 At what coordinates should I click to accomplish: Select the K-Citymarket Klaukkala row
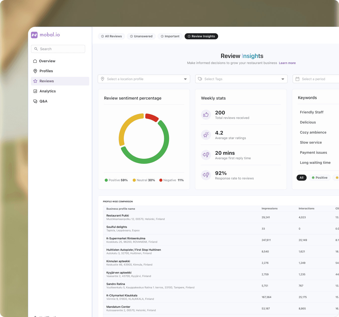[x=221, y=297]
